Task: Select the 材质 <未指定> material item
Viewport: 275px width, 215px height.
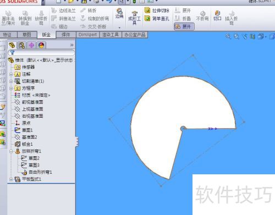Action: tap(32, 95)
